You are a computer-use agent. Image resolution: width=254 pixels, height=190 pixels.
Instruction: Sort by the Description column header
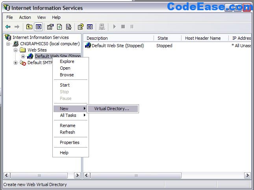119,38
